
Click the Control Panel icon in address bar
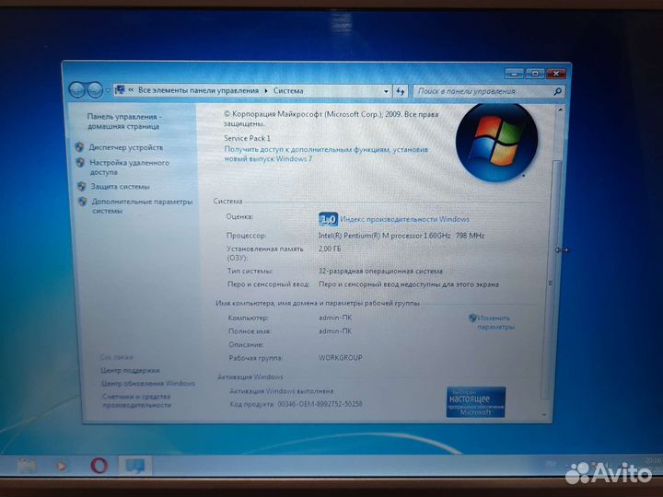120,90
